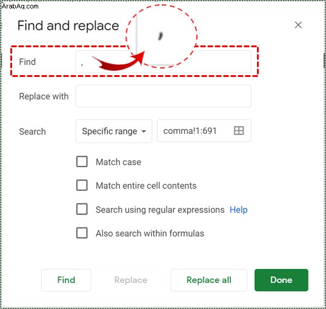Click the green Done button
Viewport: 326px width, 309px height.
[281, 280]
